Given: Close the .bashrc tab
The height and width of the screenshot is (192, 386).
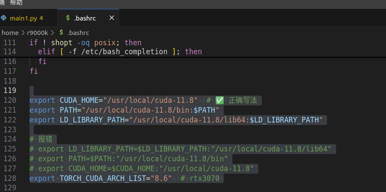Looking at the screenshot, I should click(x=112, y=18).
